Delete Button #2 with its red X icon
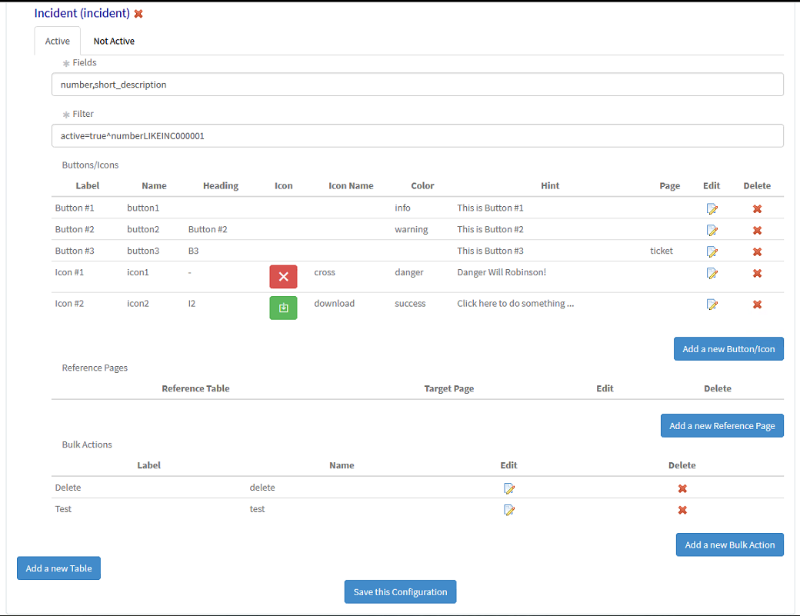The image size is (800, 616). click(757, 230)
